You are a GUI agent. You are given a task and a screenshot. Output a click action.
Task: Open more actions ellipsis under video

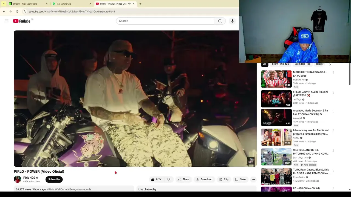[253, 179]
